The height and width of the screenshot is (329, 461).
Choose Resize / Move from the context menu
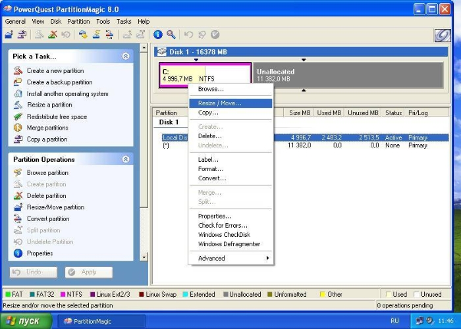click(x=219, y=103)
